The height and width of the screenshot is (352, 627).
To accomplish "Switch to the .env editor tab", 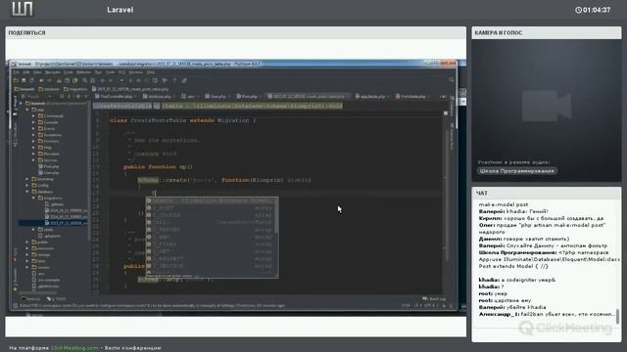I will click(190, 97).
